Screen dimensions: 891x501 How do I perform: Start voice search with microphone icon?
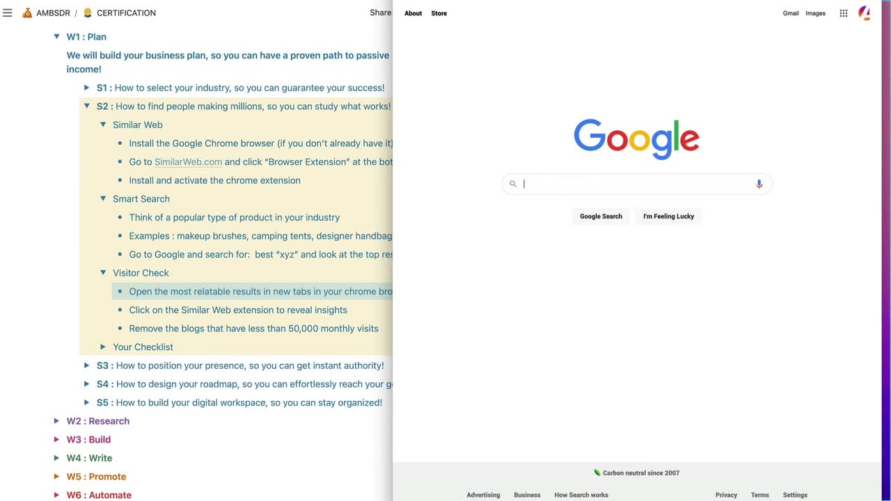[759, 184]
